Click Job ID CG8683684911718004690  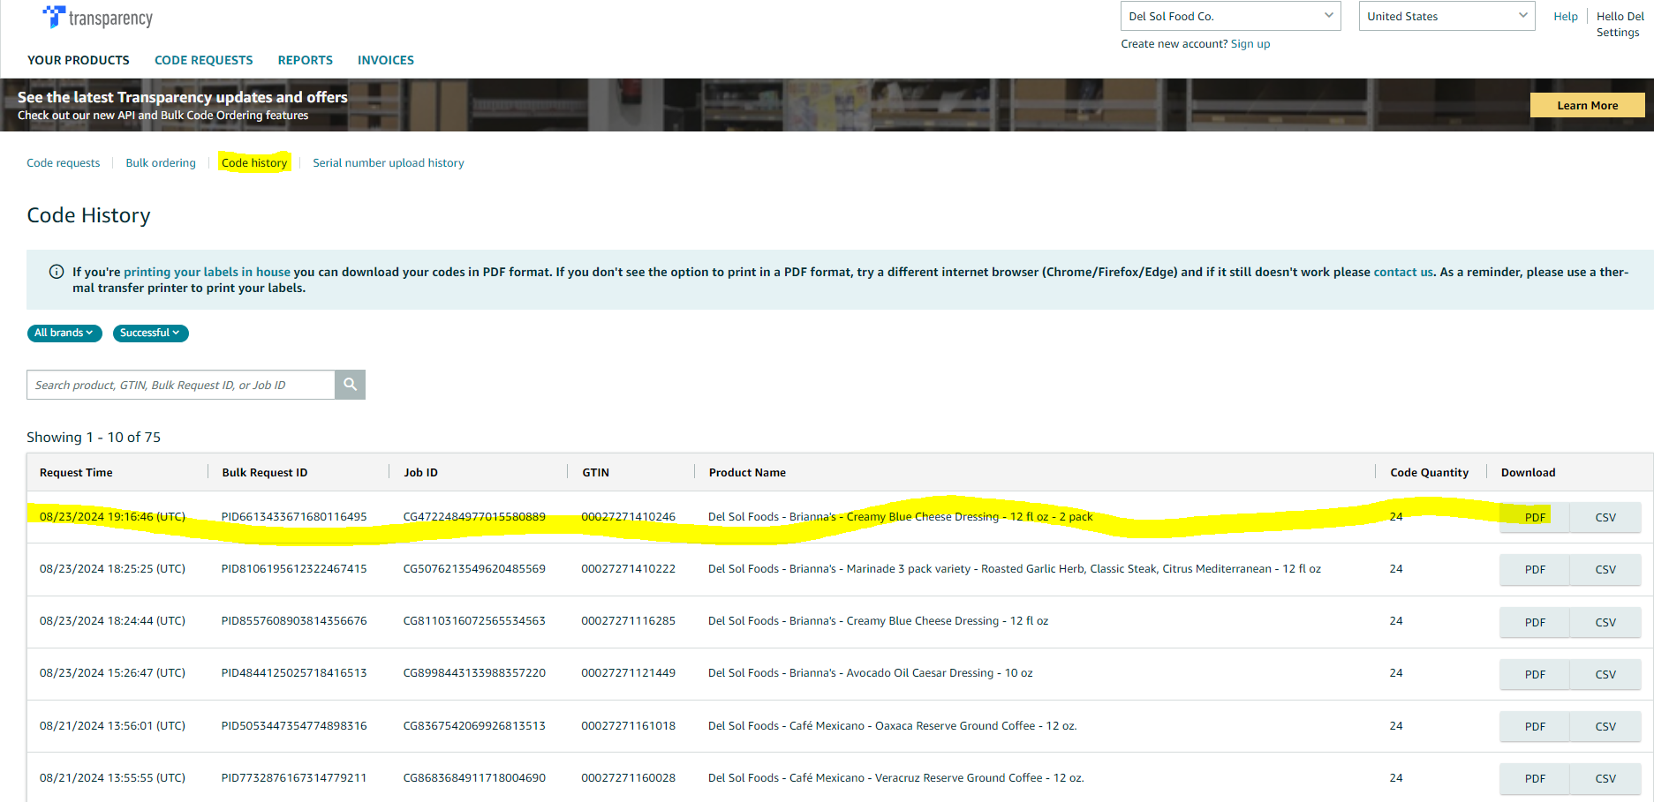point(474,777)
